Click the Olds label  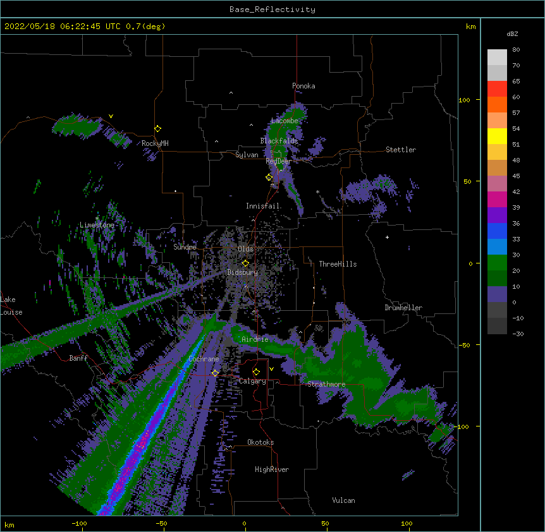click(245, 249)
